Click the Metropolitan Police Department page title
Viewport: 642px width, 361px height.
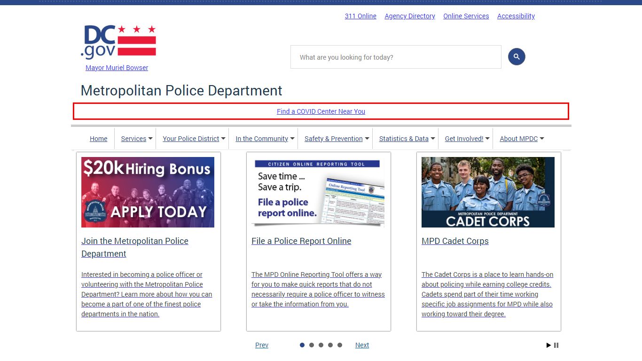tap(181, 90)
